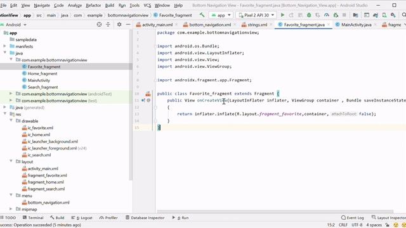Click the Search Everywhere magnifier icon

tap(403, 15)
